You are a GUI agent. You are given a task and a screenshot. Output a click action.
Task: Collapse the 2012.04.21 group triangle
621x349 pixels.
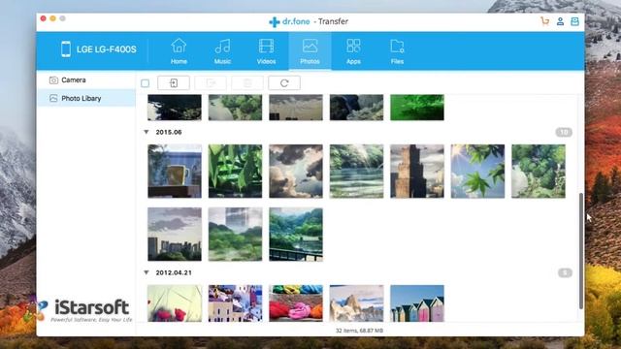[147, 272]
